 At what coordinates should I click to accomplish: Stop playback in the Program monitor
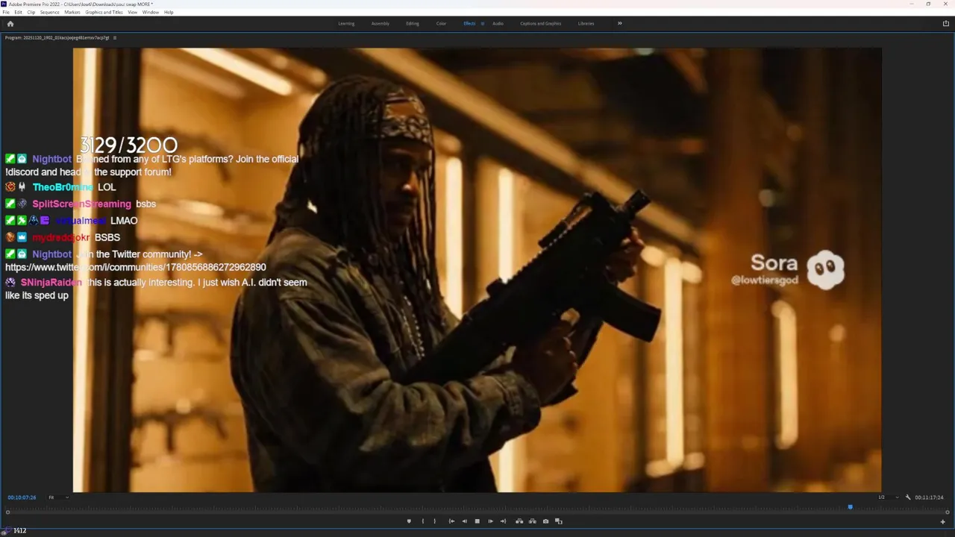[477, 521]
